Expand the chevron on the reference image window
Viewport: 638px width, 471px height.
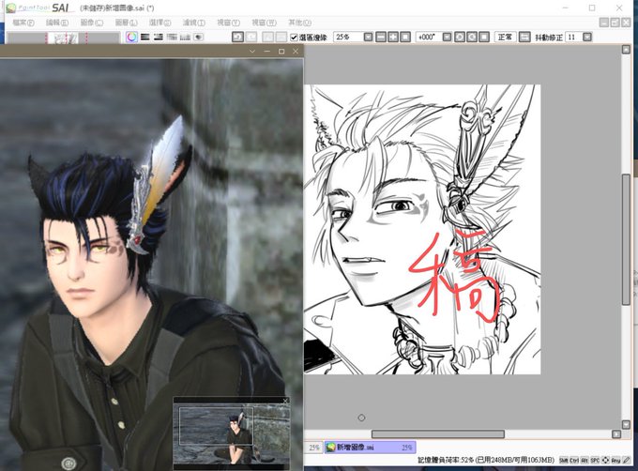[252, 52]
